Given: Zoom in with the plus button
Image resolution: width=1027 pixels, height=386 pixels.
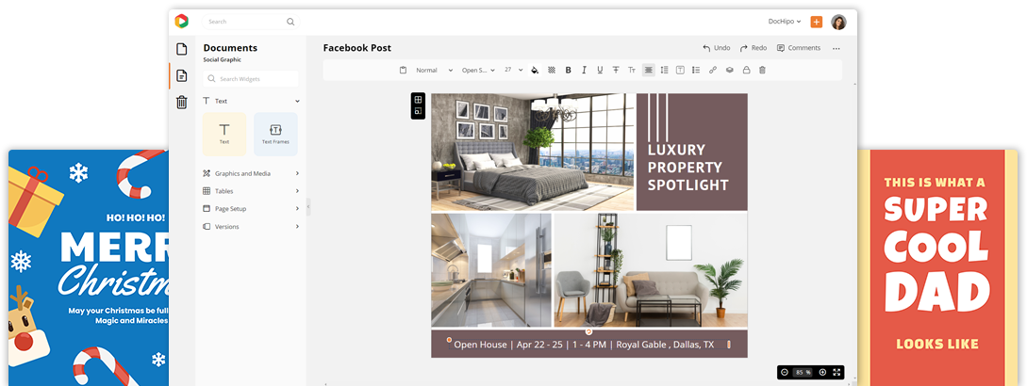Looking at the screenshot, I should 822,372.
